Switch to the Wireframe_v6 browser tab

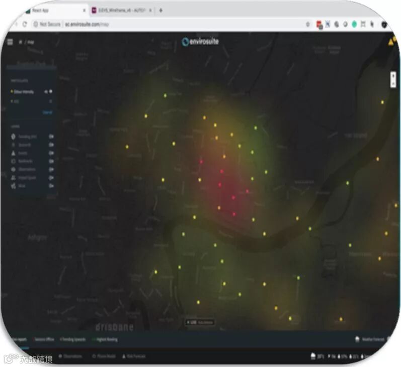click(x=122, y=11)
